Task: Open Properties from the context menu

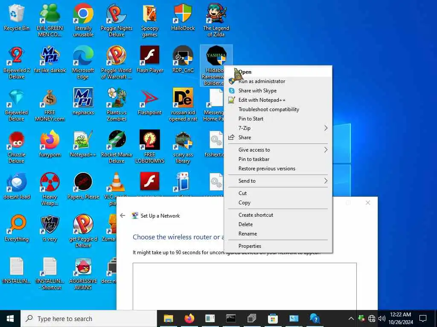Action: 278,246
